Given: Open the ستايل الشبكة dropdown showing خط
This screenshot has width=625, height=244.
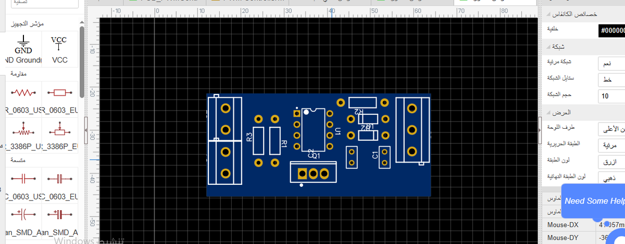Looking at the screenshot, I should click(611, 79).
